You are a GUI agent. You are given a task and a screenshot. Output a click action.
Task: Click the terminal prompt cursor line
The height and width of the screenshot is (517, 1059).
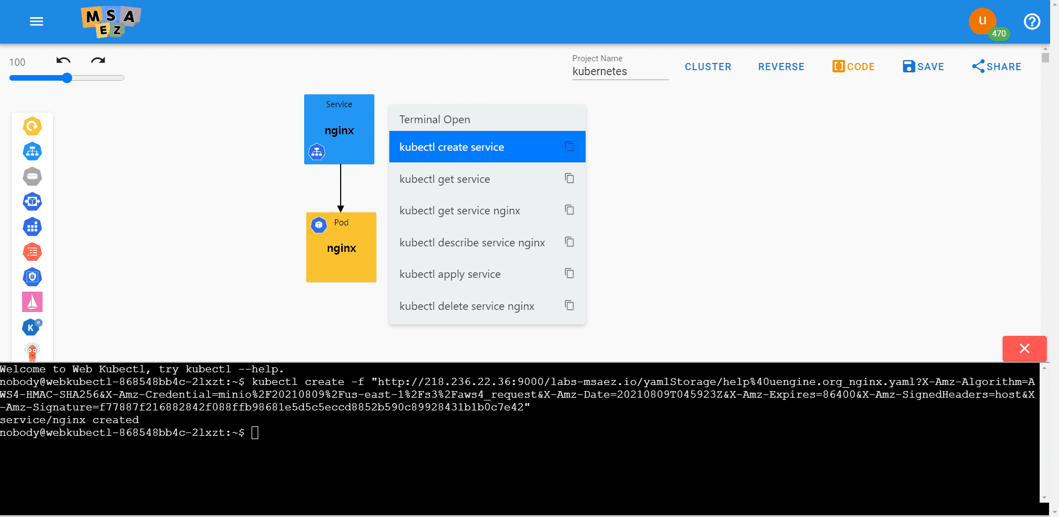click(129, 432)
